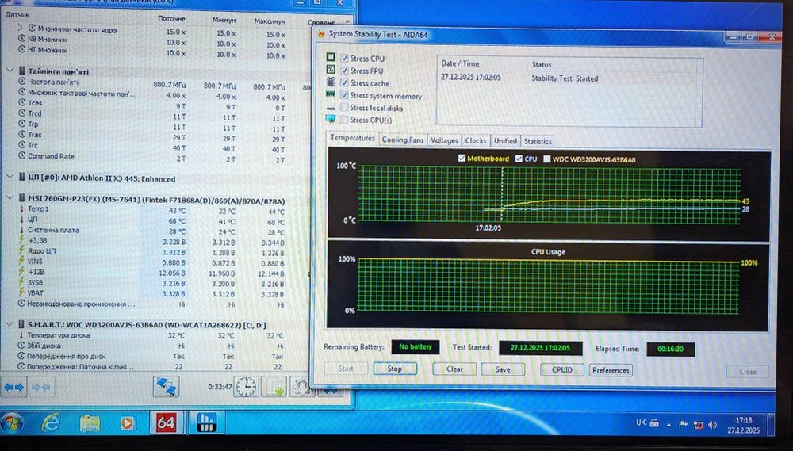Image resolution: width=793 pixels, height=451 pixels.
Task: Show hidden tray icons arrow
Action: (668, 425)
